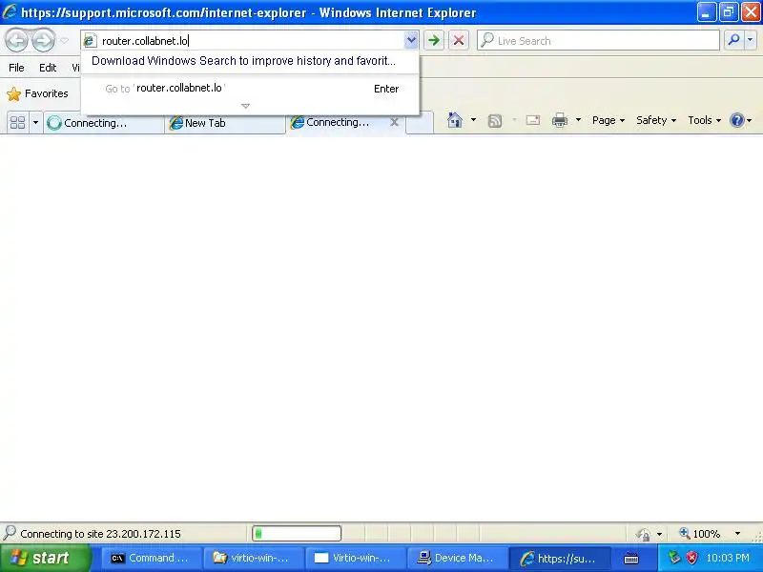This screenshot has width=763, height=572.
Task: Open the search provider dropdown arrow
Action: (751, 40)
